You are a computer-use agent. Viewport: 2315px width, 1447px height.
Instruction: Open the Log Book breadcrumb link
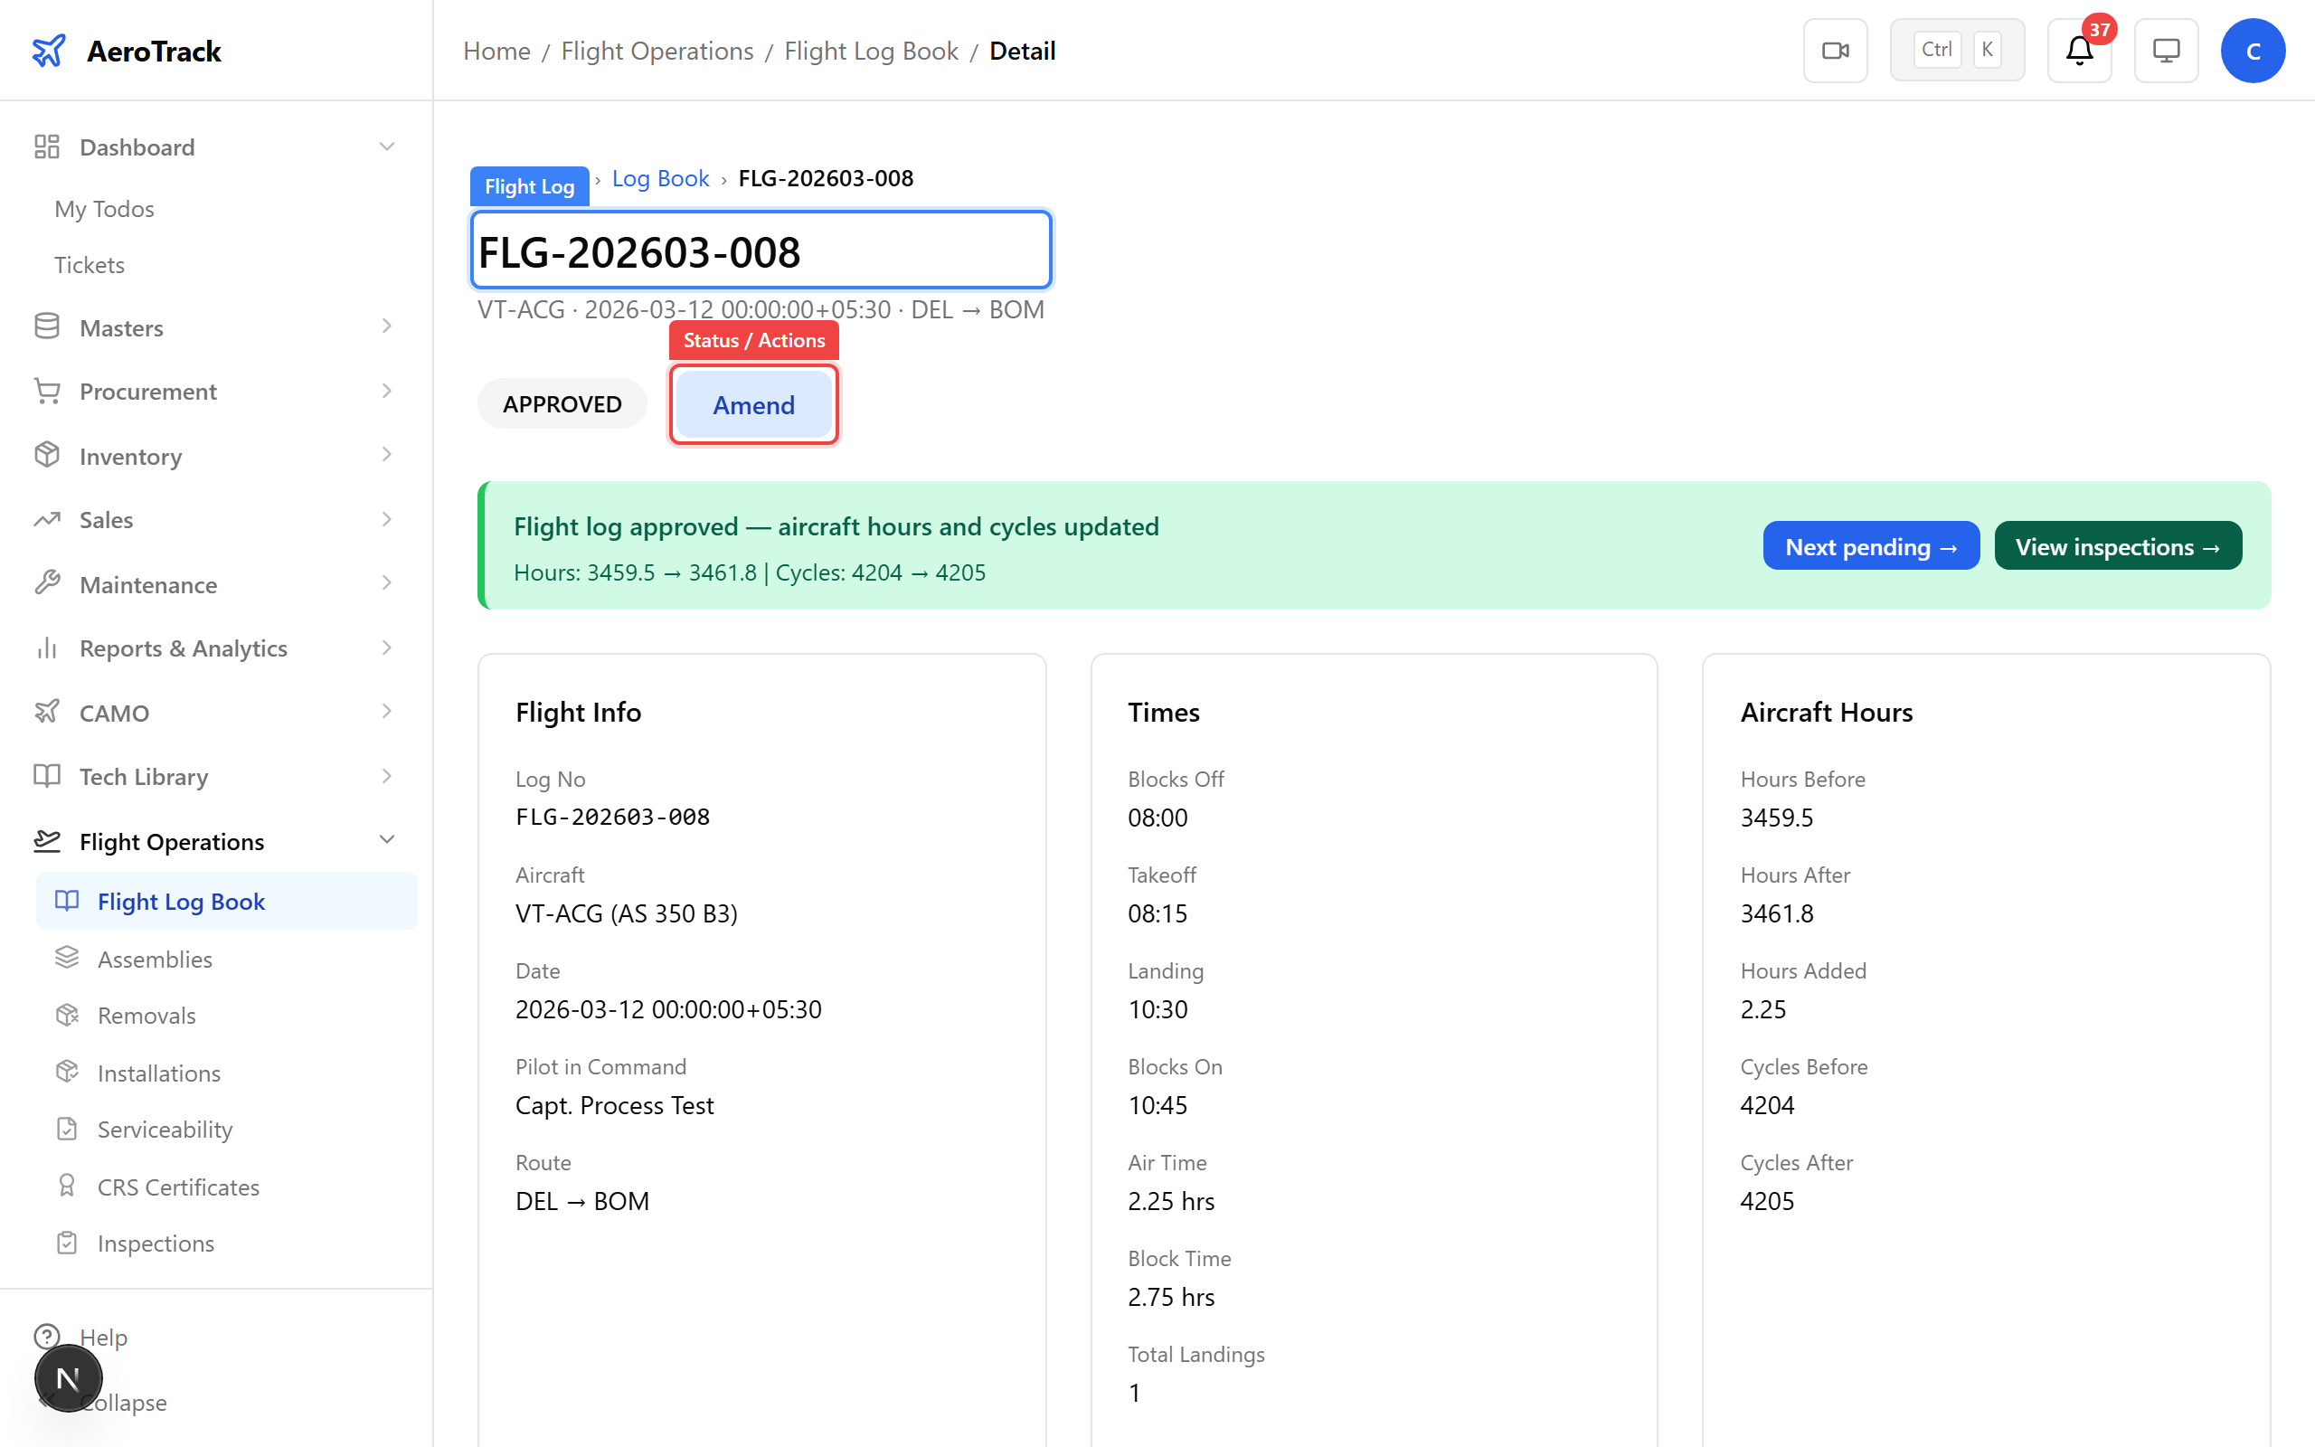point(660,178)
